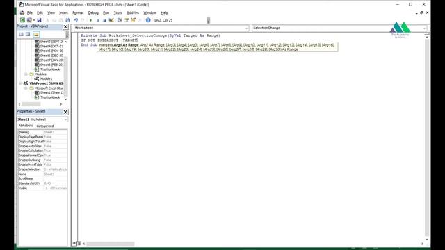Click the IF NOT INTERSECT code line
Screen dimensions: 445x250
(109, 40)
